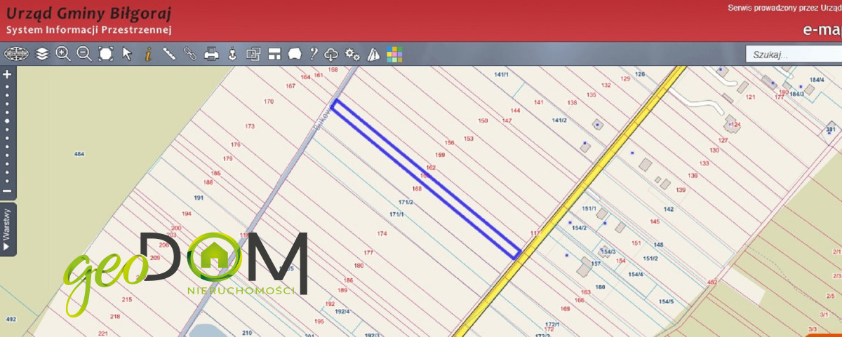Activate the info identify tool
Screen dimensions: 842x337
click(148, 54)
